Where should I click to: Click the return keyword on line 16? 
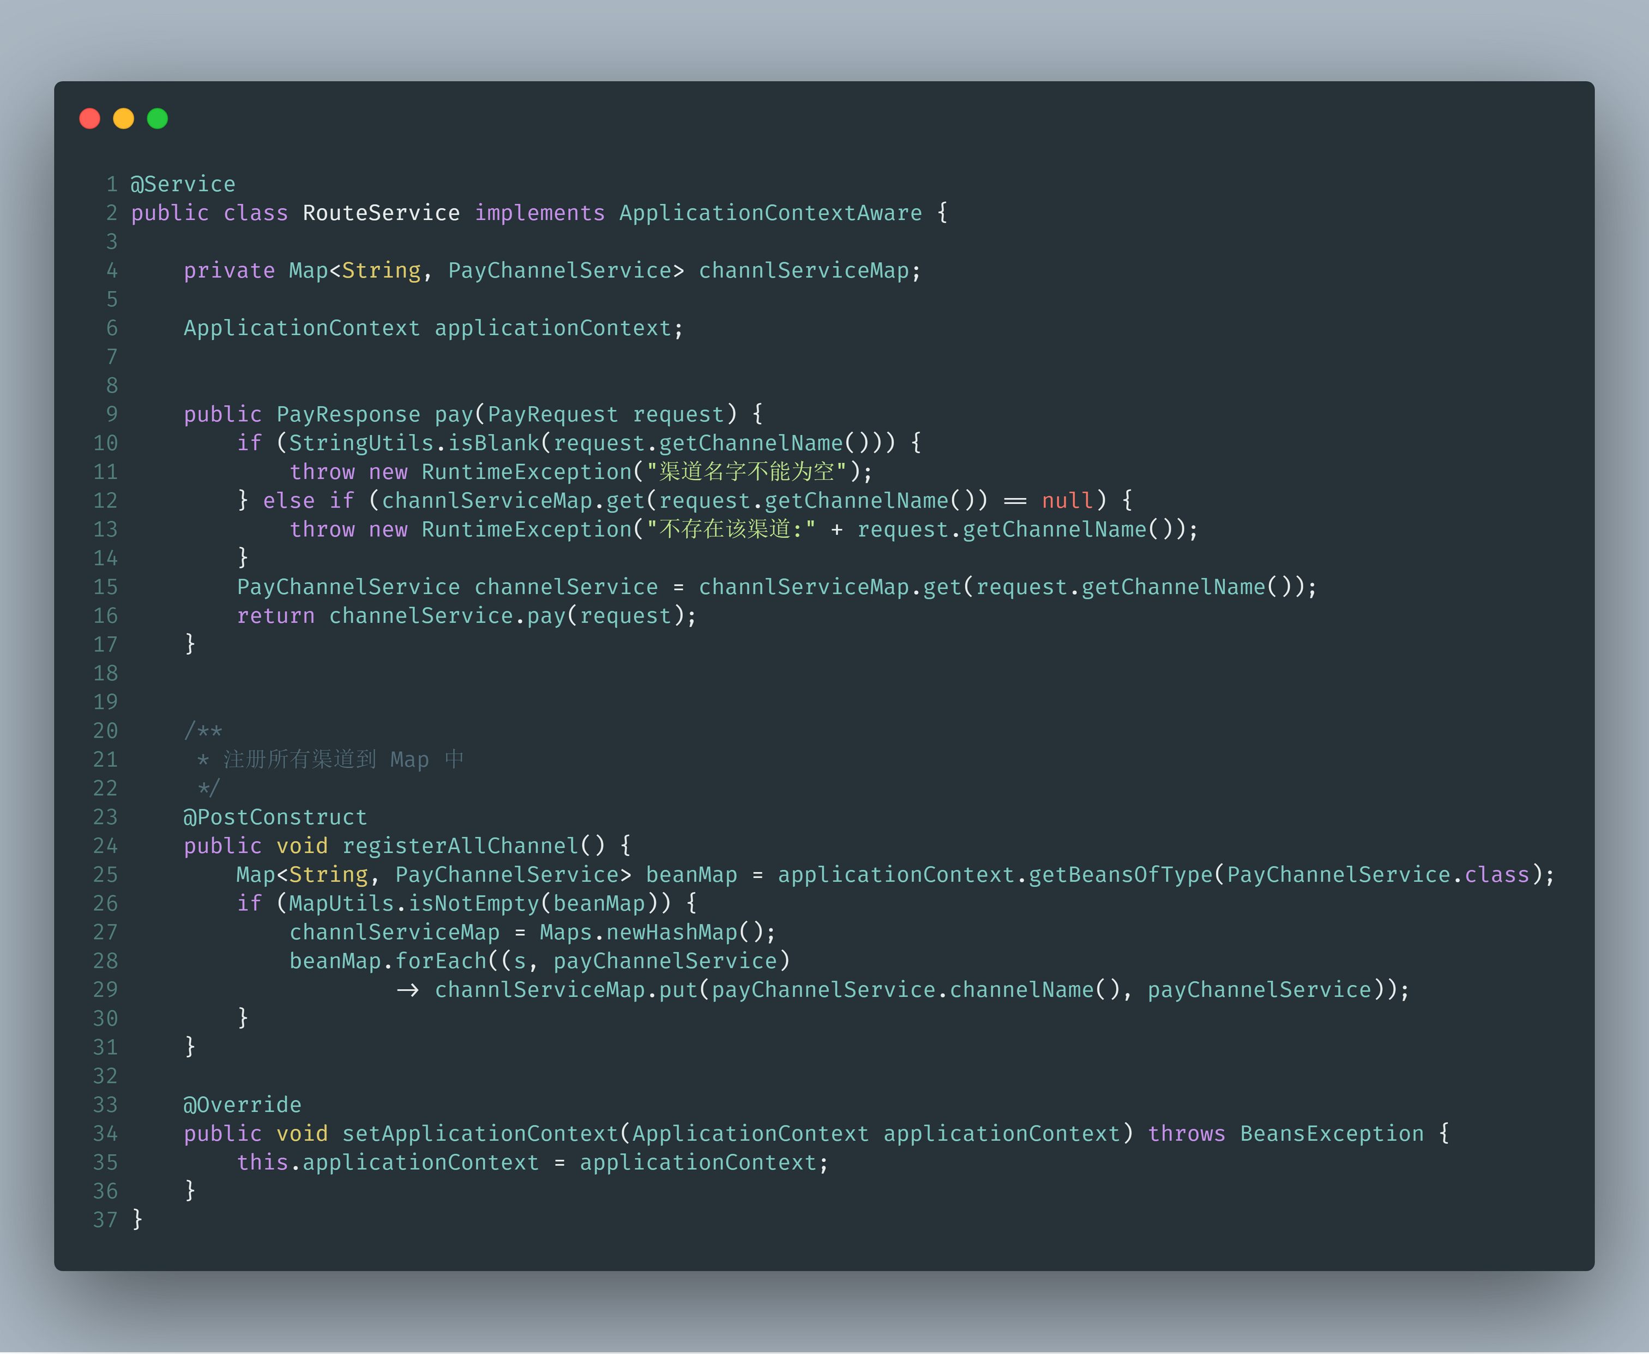[x=275, y=616]
